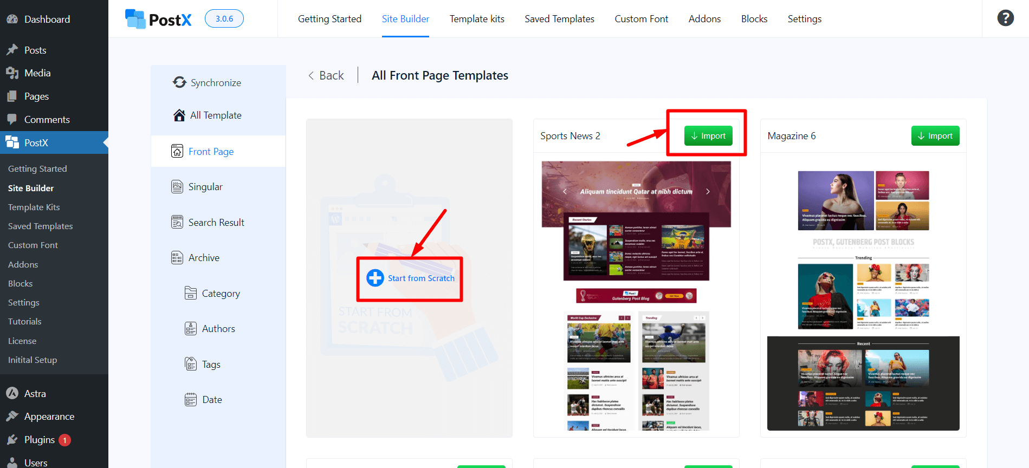This screenshot has width=1029, height=468.
Task: Open Site Builder in PostX submenu
Action: point(31,188)
